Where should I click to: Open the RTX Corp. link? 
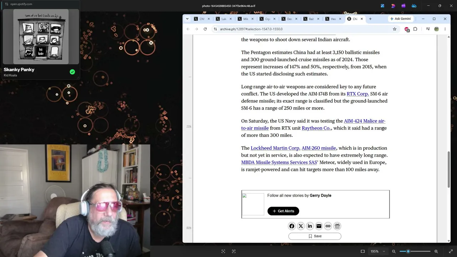[358, 94]
